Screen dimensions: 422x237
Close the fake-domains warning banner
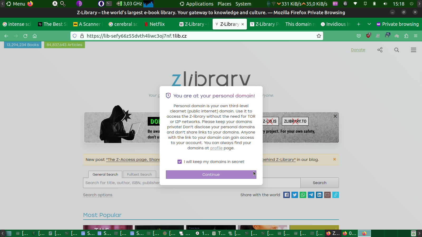point(335,116)
